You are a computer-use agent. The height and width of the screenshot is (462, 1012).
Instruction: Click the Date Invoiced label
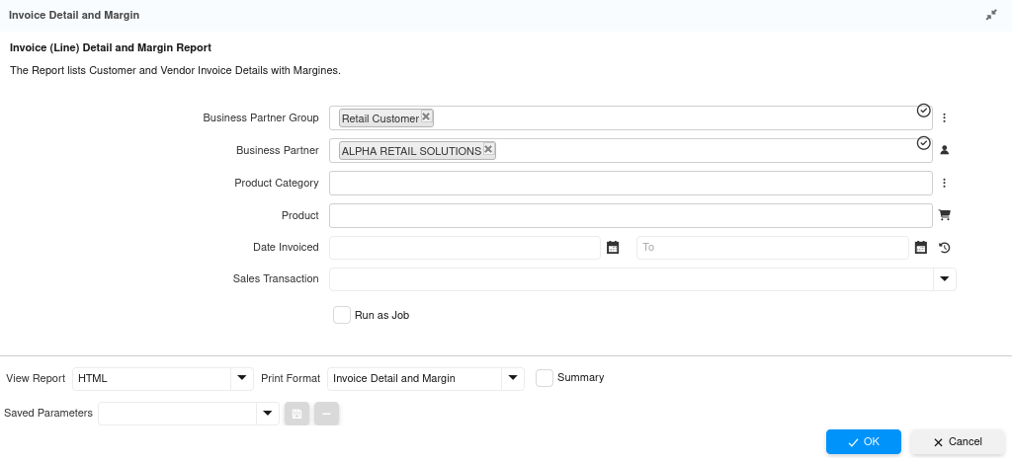click(286, 247)
